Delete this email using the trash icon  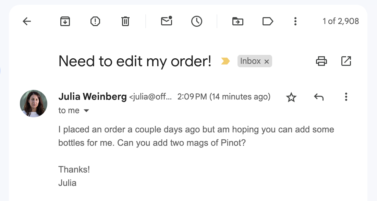[x=125, y=22]
